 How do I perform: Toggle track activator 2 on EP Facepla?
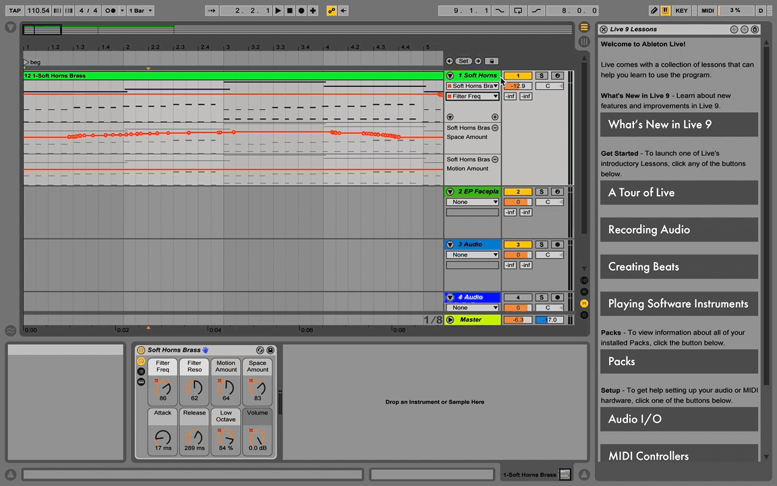tap(518, 192)
